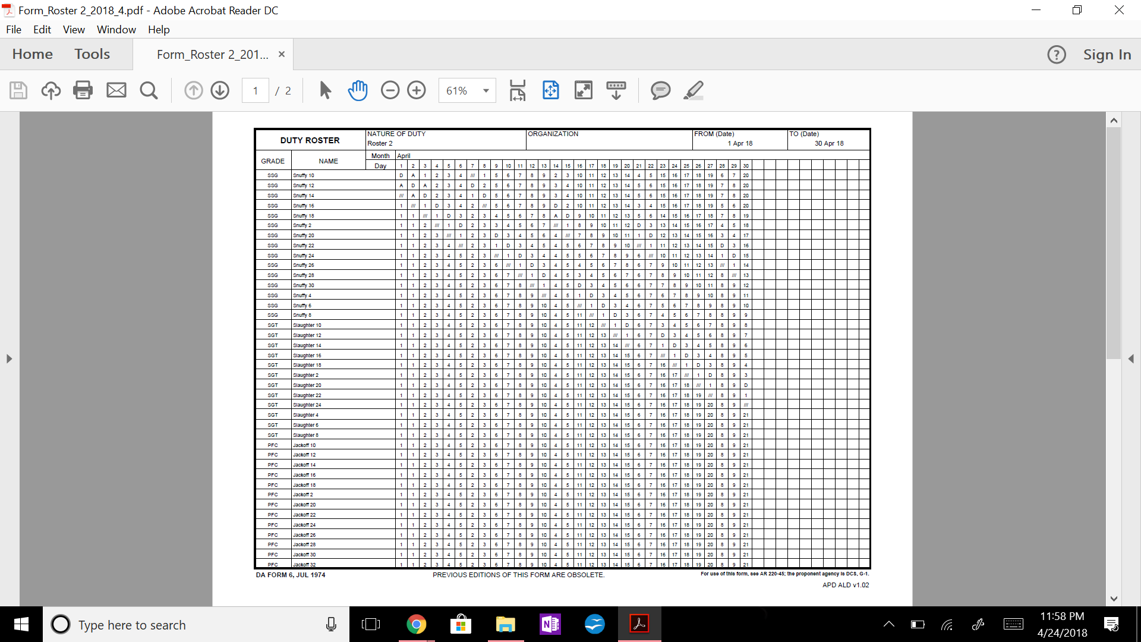This screenshot has width=1141, height=642.
Task: Click the current page number field
Action: 256,91
